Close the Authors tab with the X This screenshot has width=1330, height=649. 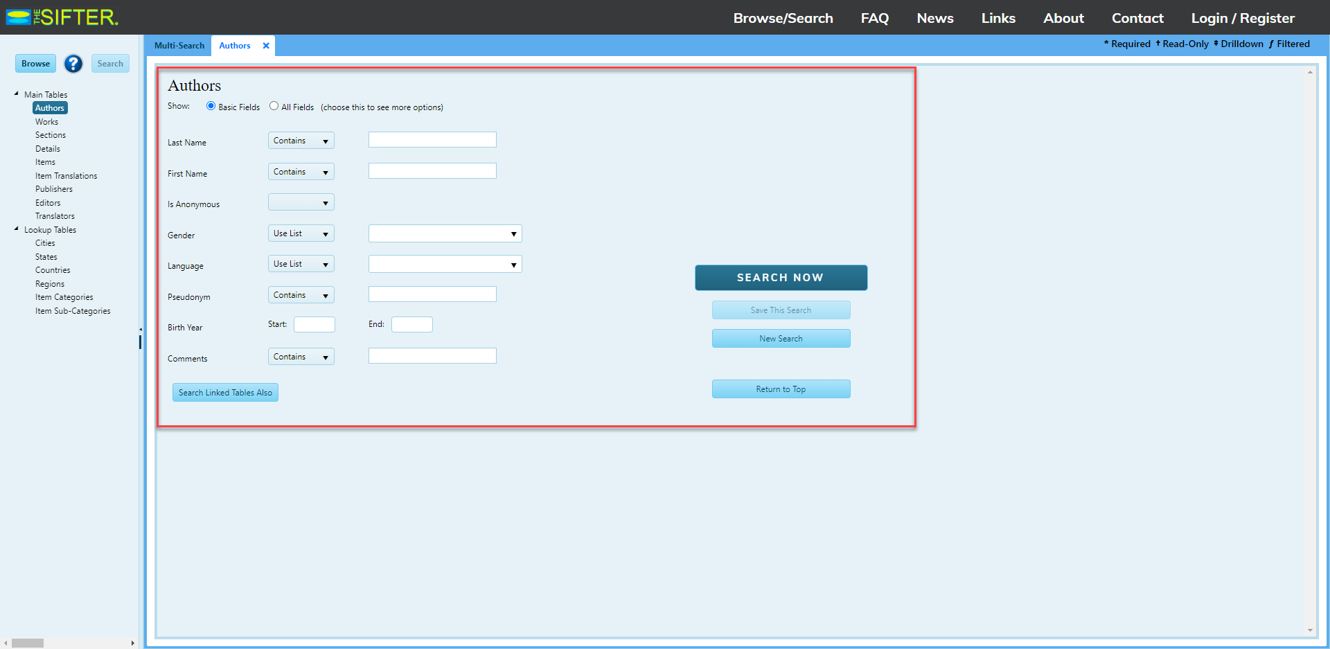(266, 46)
